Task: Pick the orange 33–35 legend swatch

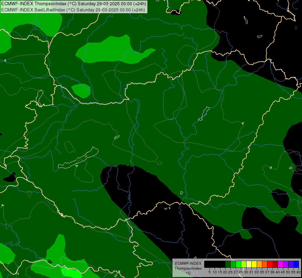Action: click(259, 264)
